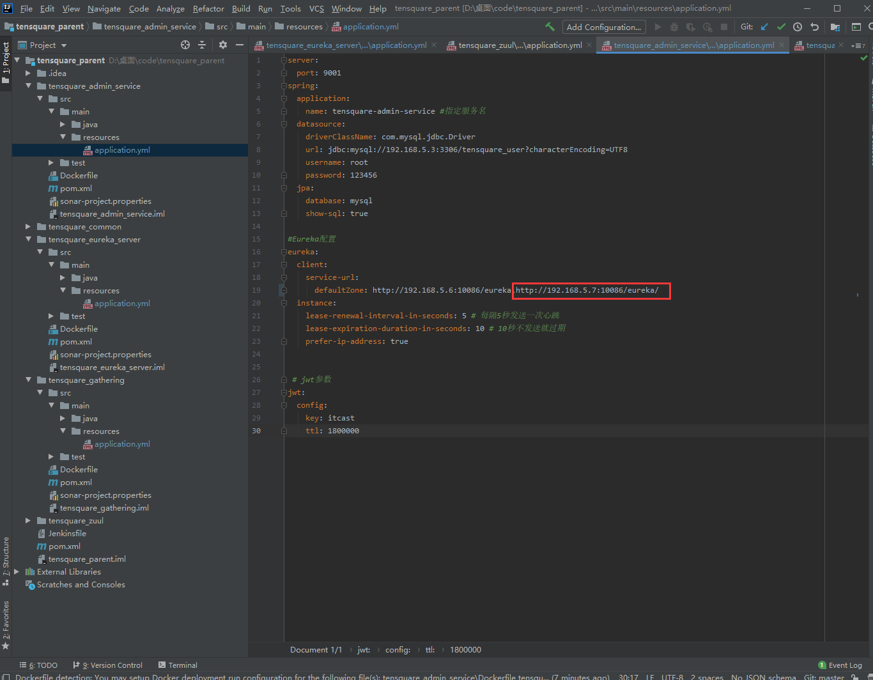Image resolution: width=873 pixels, height=680 pixels.
Task: Click the Stop square icon in toolbar
Action: point(724,27)
